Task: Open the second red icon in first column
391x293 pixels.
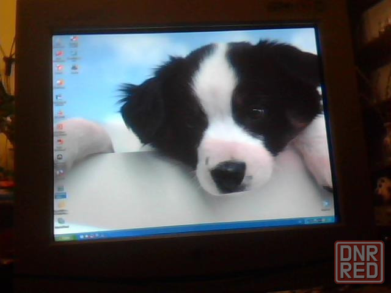Action: pos(59,68)
